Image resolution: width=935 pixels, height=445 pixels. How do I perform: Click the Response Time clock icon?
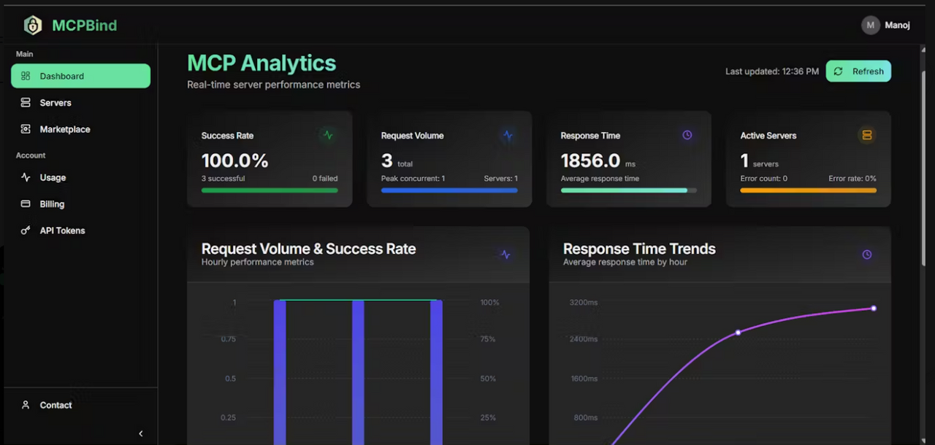click(x=687, y=135)
